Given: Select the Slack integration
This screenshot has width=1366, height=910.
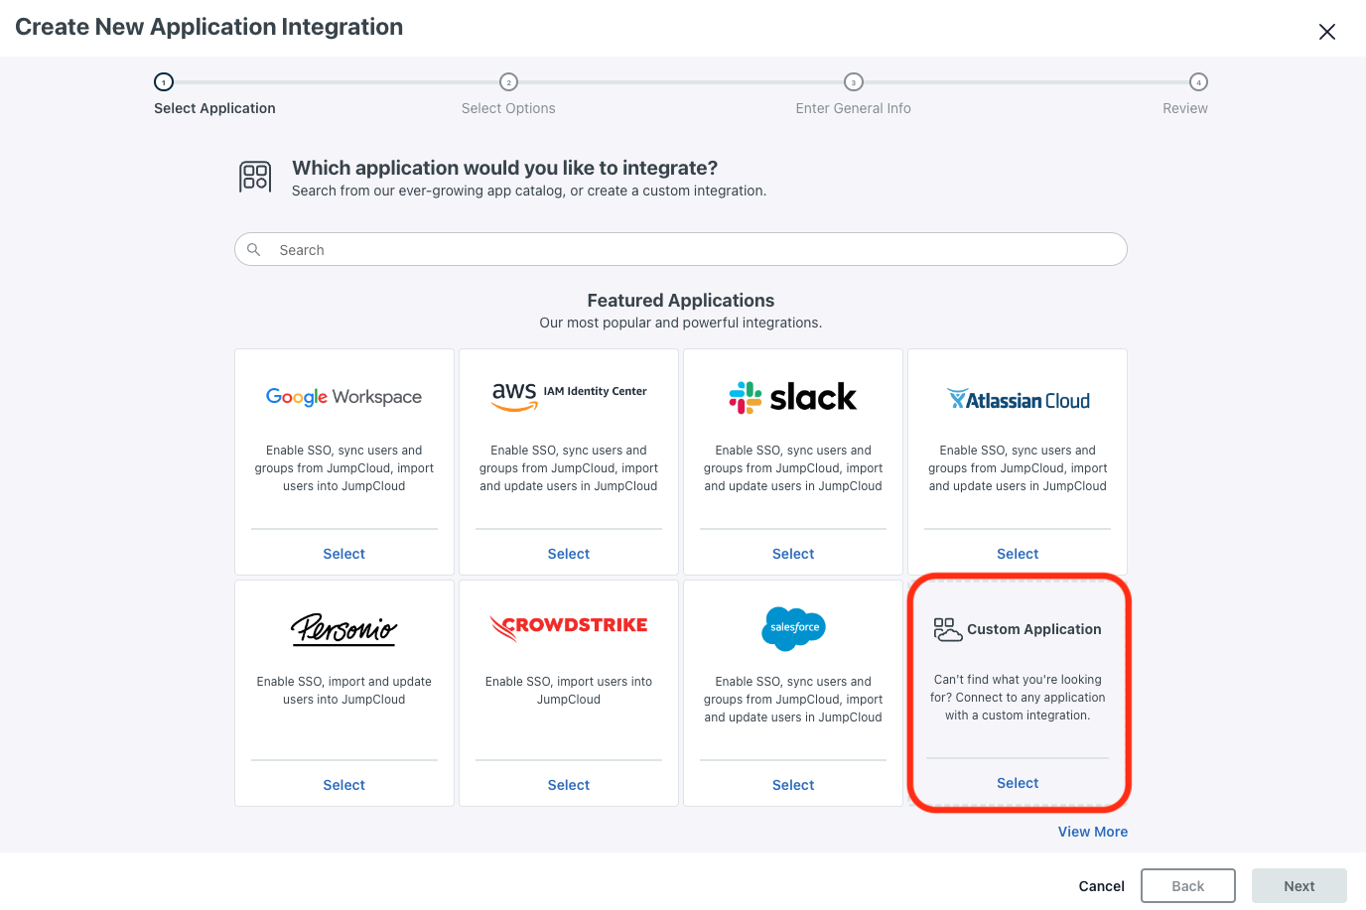Looking at the screenshot, I should (793, 554).
